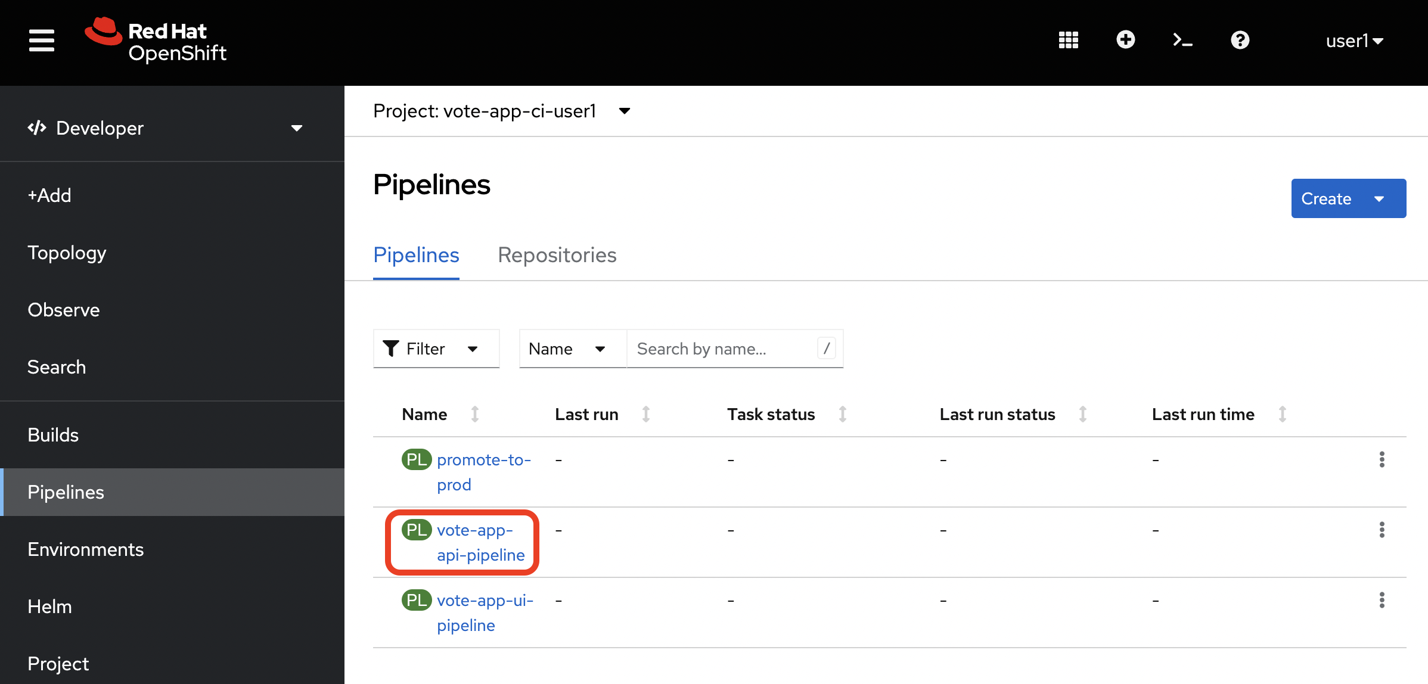Sort by Last run status column
Viewport: 1428px width, 684px height.
pyautogui.click(x=1083, y=413)
